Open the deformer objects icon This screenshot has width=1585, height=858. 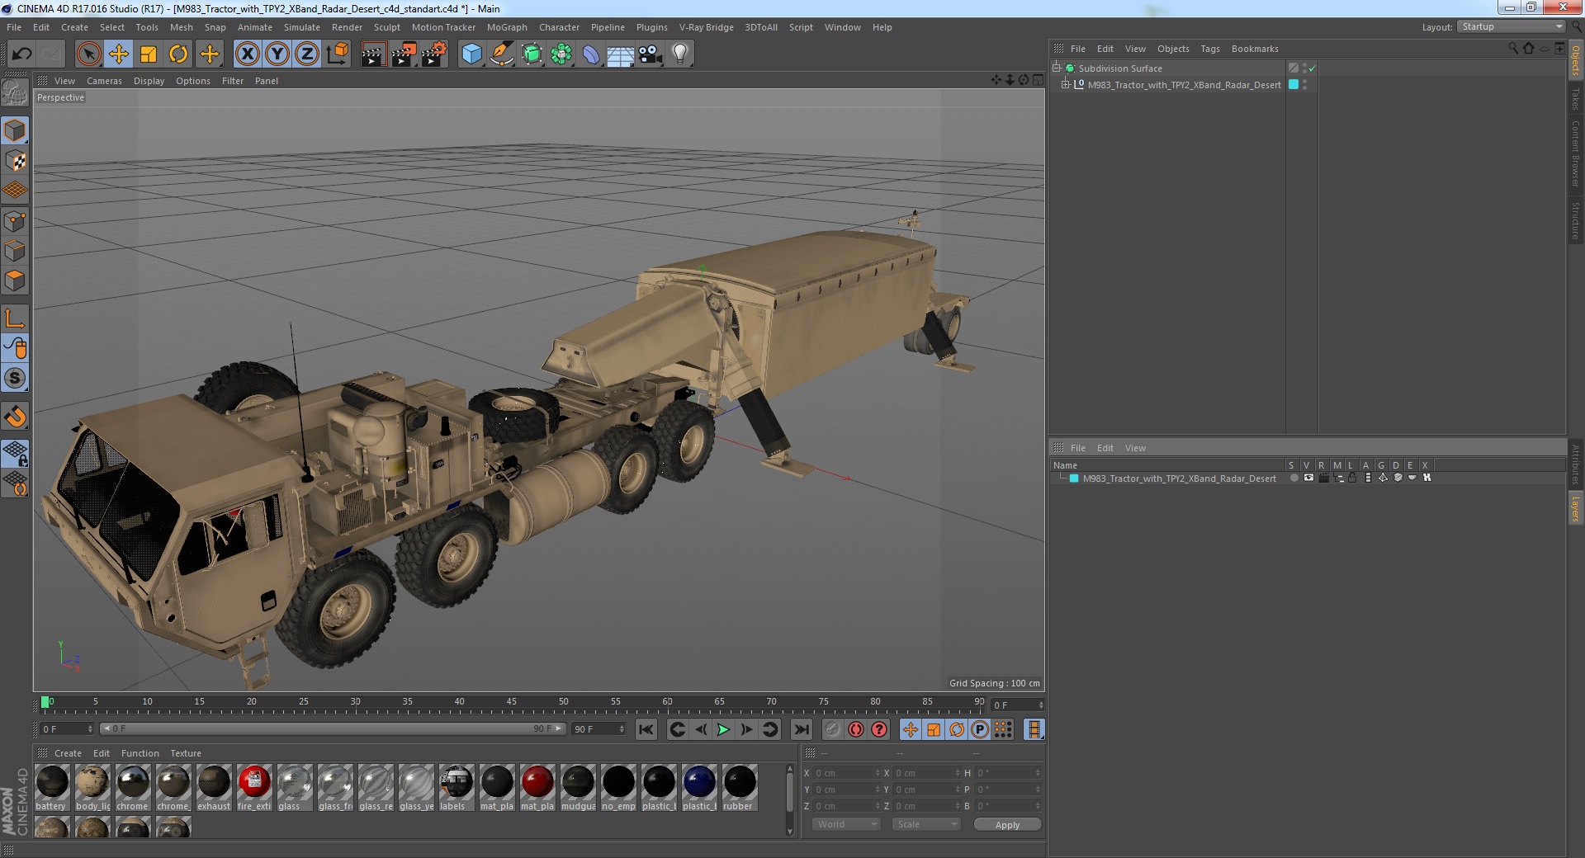[591, 54]
